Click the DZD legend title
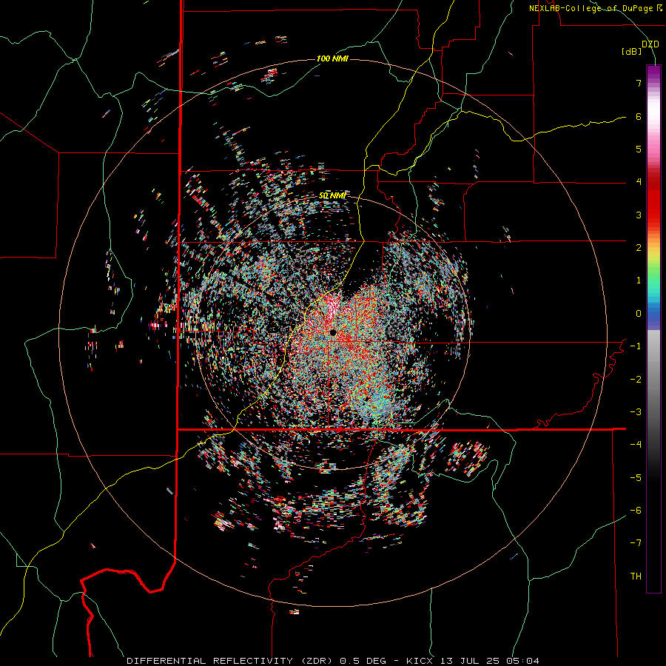This screenshot has width=666, height=666. [x=650, y=44]
